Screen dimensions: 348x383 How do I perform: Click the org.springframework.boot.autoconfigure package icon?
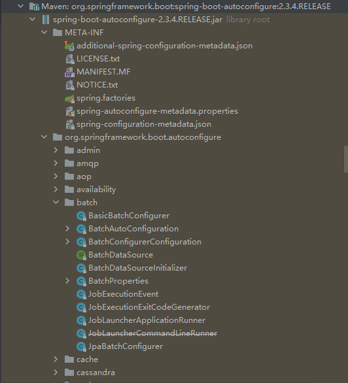point(58,137)
